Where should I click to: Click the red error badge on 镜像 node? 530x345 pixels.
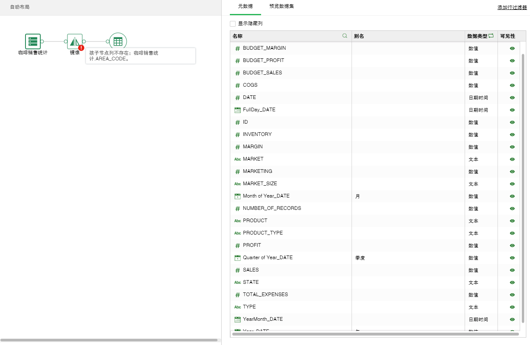pyautogui.click(x=81, y=48)
